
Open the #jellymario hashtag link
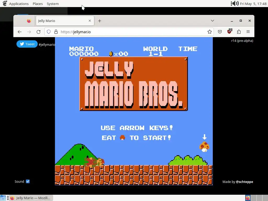point(47,44)
